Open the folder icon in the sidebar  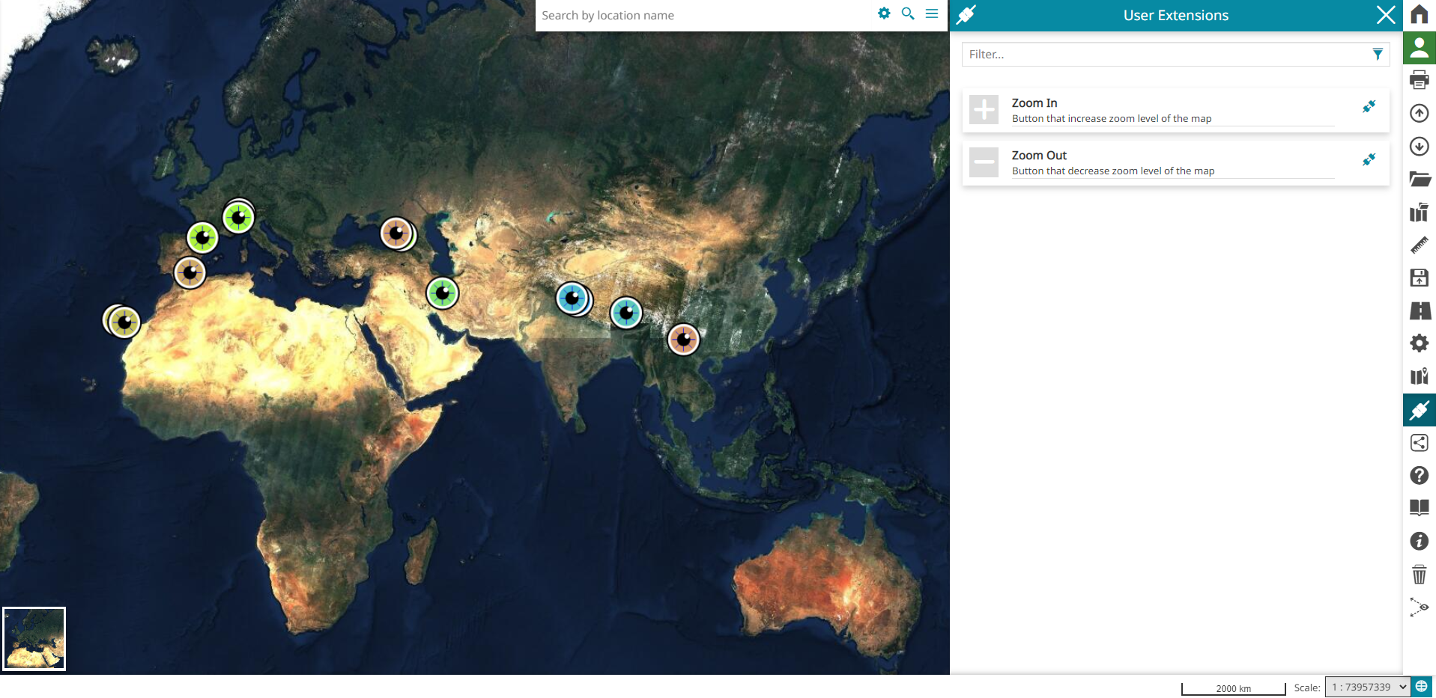coord(1419,179)
